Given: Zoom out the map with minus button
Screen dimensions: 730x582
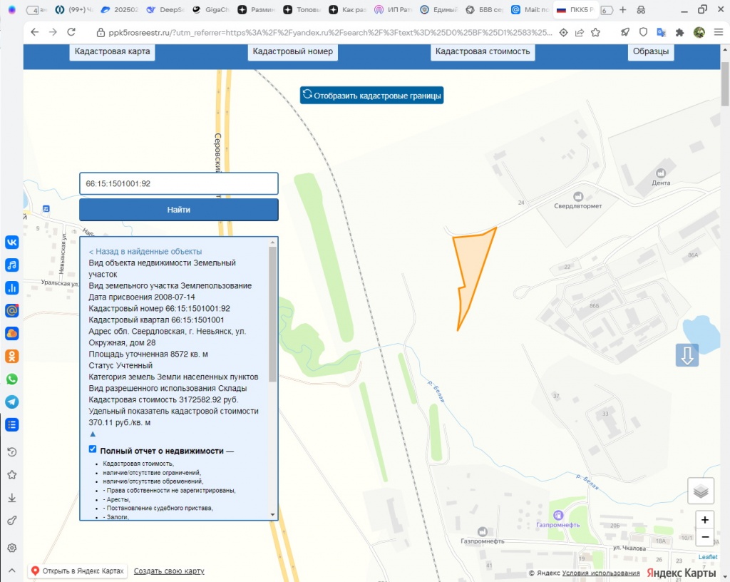Looking at the screenshot, I should (x=705, y=537).
